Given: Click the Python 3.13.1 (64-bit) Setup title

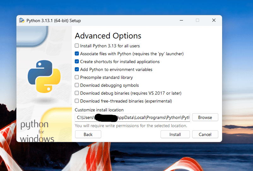Looking at the screenshot, I should pos(54,21).
